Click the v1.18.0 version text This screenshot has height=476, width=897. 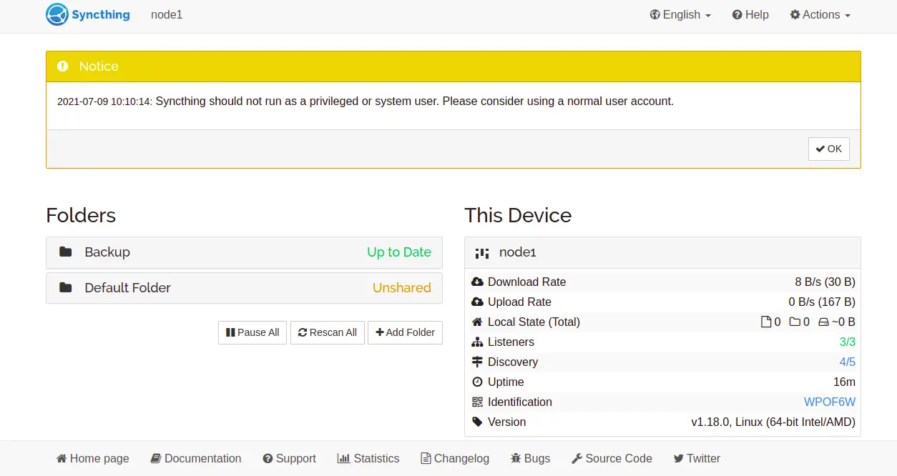pyautogui.click(x=773, y=422)
